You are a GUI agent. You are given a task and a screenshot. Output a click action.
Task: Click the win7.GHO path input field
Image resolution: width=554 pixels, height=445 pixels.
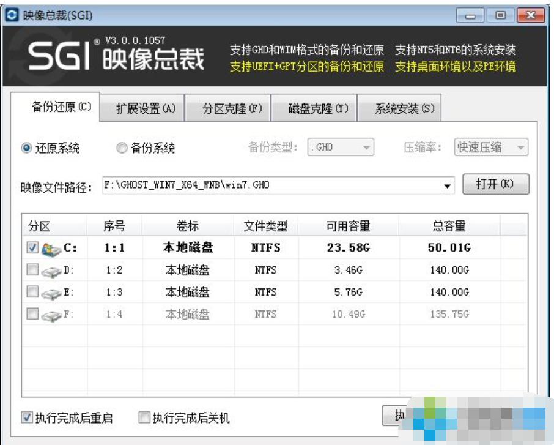pos(245,184)
